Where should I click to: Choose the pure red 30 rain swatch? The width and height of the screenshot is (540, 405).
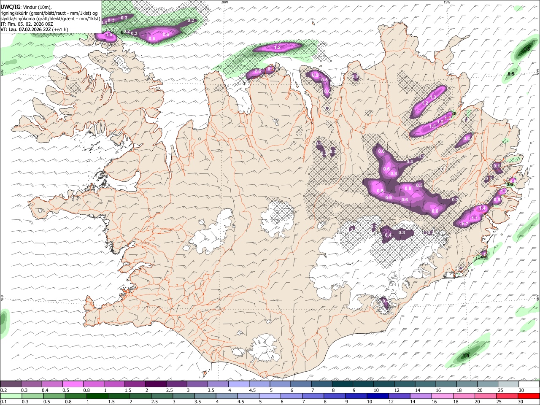[x=529, y=396]
